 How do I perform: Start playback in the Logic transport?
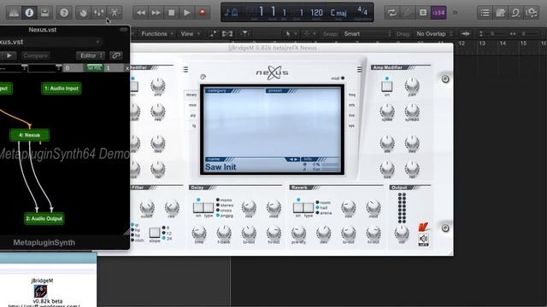pyautogui.click(x=186, y=13)
